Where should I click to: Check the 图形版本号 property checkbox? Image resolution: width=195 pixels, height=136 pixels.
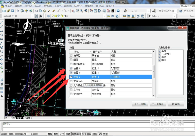point(71,64)
